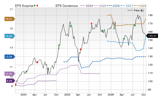This screenshot has width=161, height=96.
Task: Select the 2024 label on the time axis
Action: (x=23, y=94)
